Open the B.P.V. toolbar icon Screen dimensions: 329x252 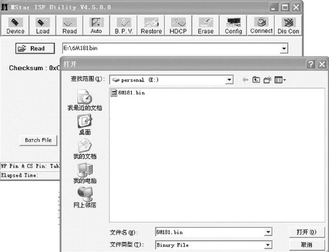tap(124, 25)
